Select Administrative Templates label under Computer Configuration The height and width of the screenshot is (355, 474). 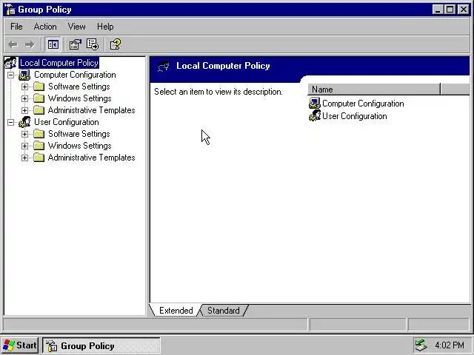coord(92,110)
